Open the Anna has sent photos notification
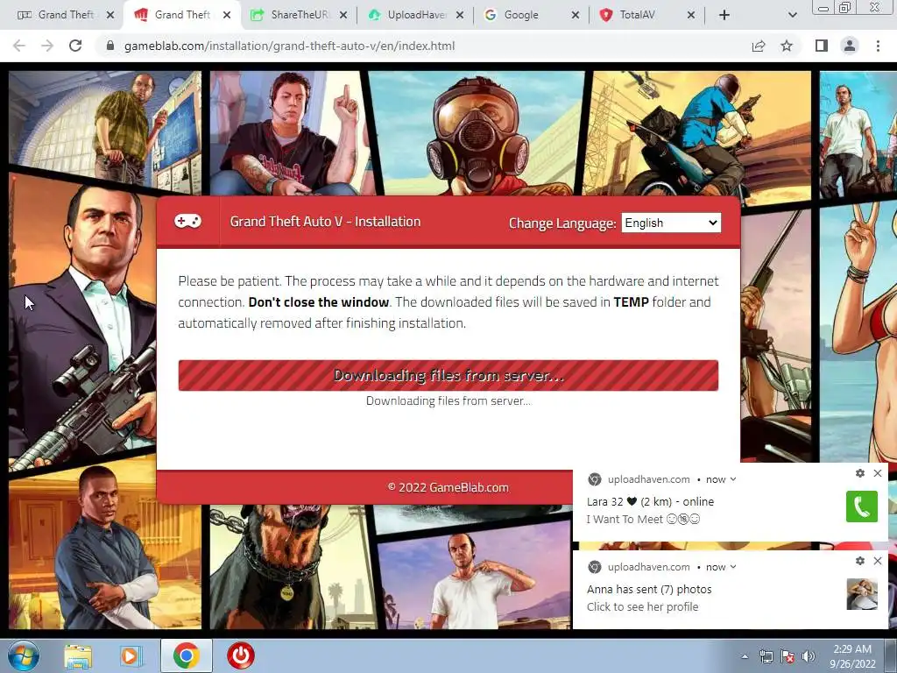 click(731, 590)
